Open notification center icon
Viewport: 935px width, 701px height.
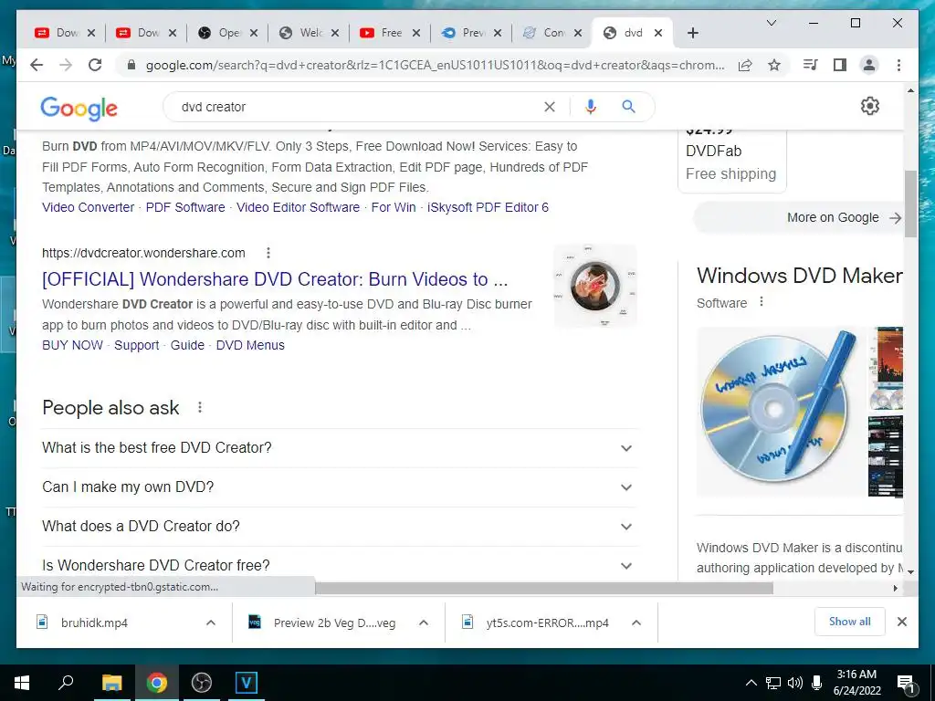(905, 683)
